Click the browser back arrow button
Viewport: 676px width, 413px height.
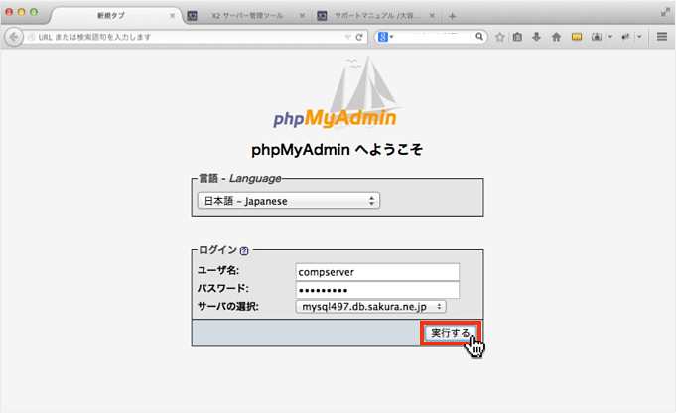[14, 37]
